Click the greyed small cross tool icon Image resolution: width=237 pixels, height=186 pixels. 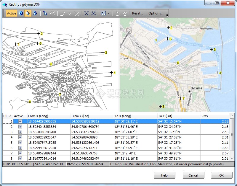(69, 13)
